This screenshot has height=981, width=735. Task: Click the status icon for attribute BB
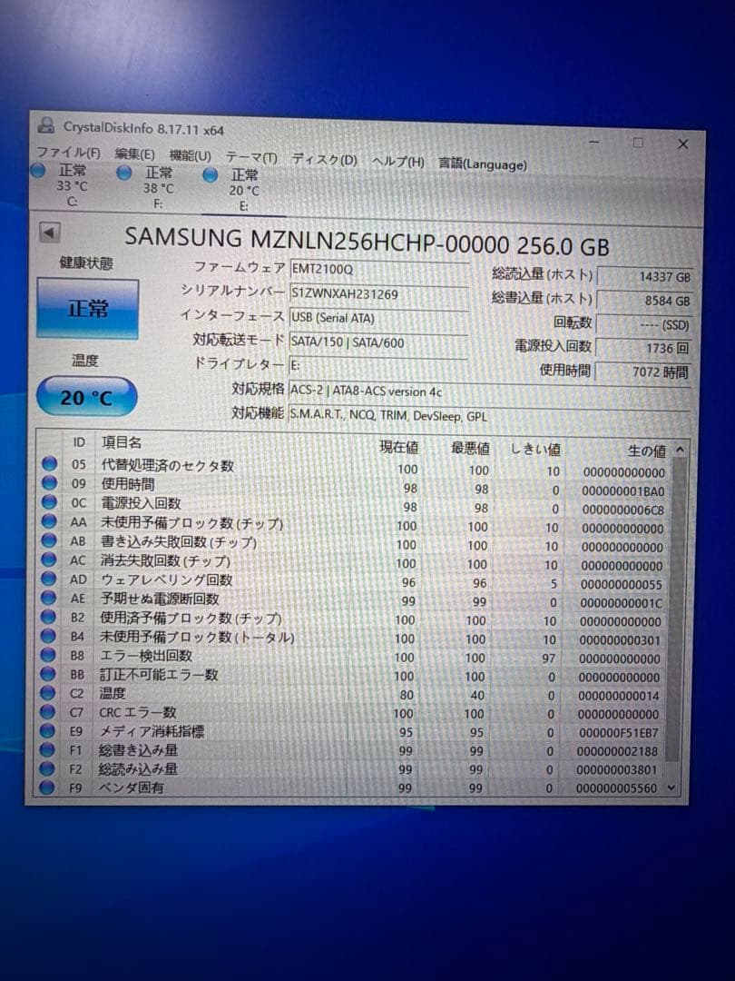47,674
